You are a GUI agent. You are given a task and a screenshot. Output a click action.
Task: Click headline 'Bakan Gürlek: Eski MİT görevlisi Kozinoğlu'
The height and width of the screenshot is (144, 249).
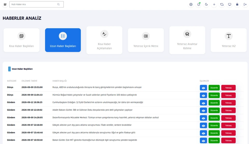coord(95,140)
